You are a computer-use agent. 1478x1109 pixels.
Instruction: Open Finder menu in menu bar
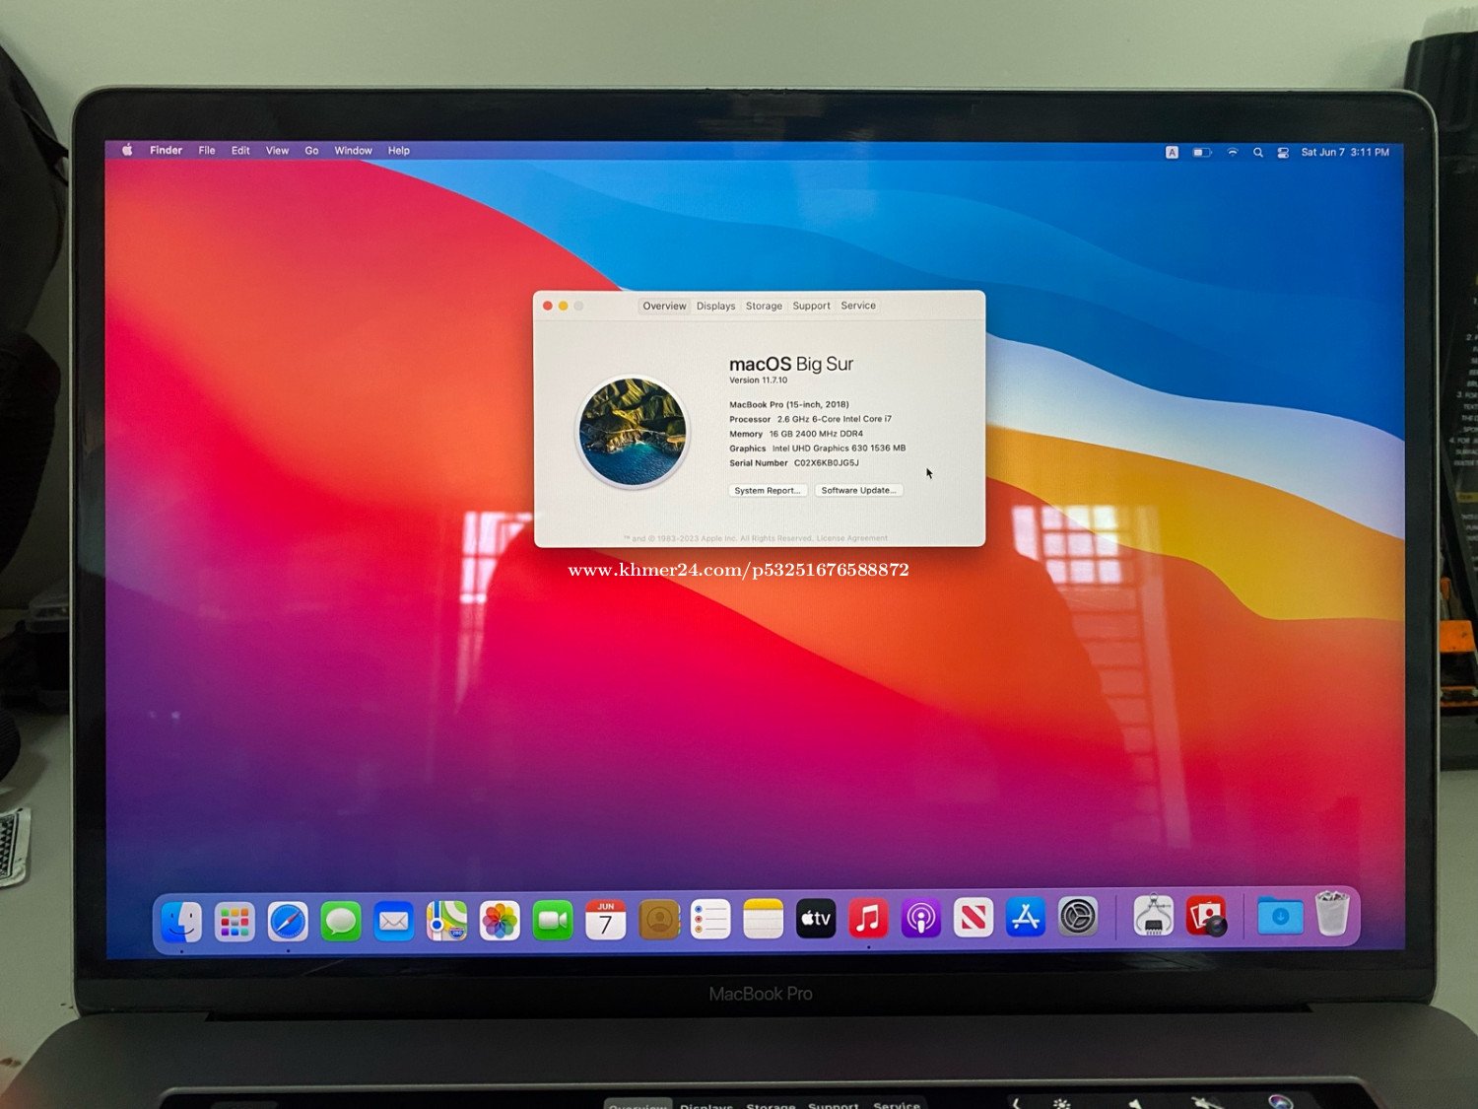(x=166, y=151)
